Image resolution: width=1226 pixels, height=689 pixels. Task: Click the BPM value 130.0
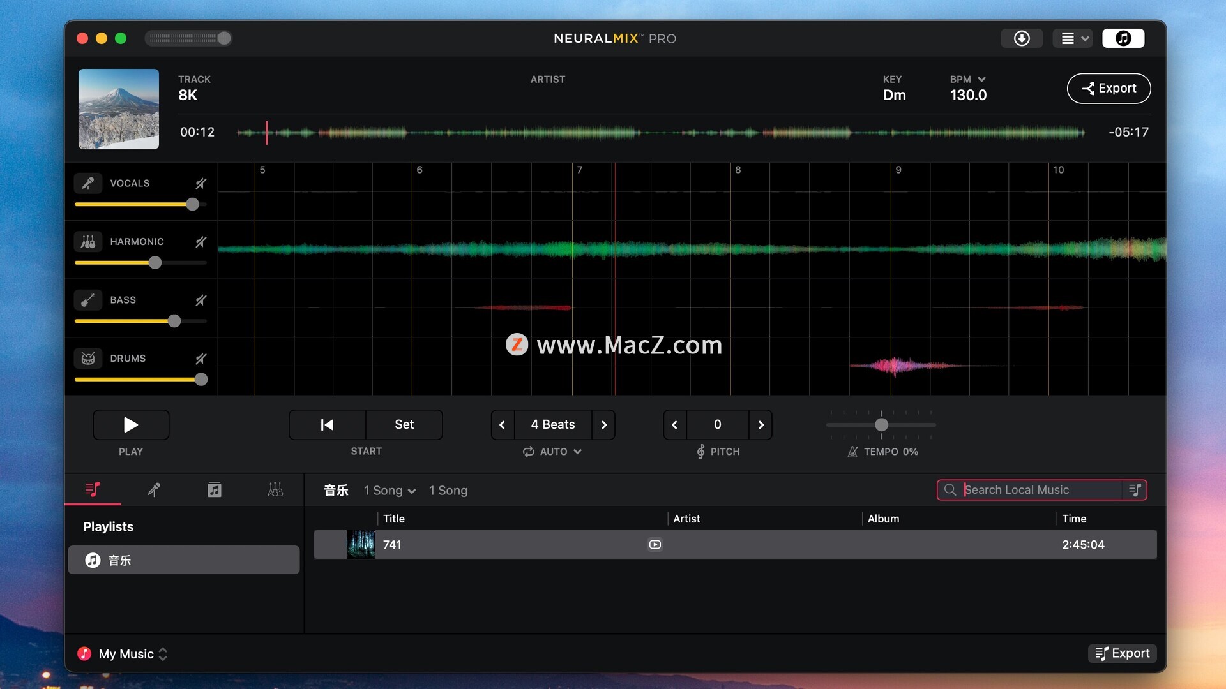click(x=968, y=95)
